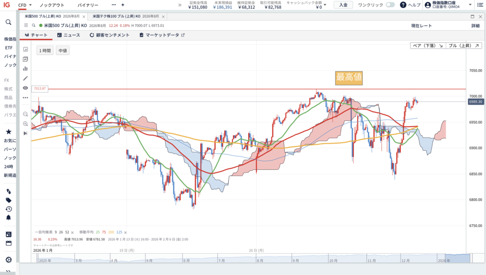Expand the CFD dropdown arrow

click(x=31, y=5)
